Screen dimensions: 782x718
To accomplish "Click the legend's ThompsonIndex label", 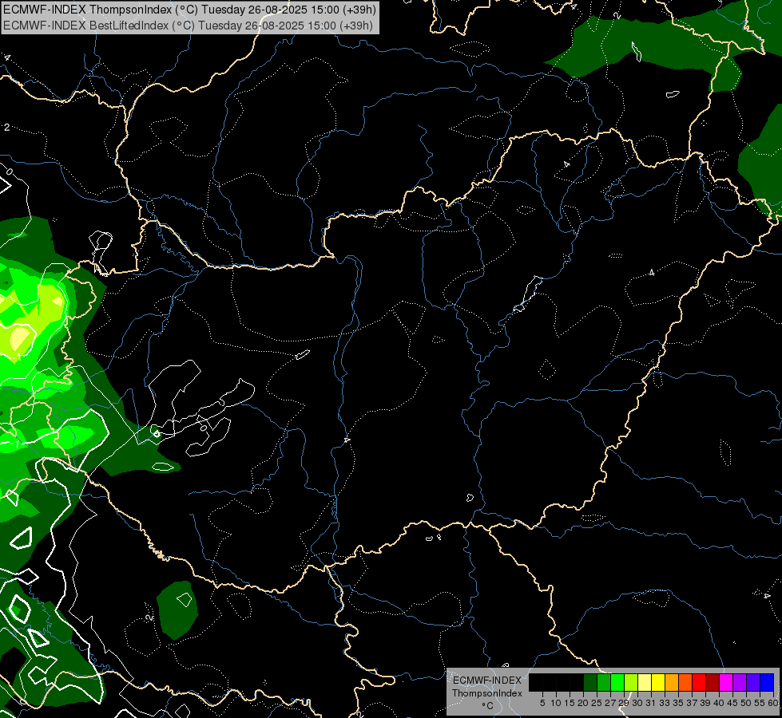I will coord(487,693).
